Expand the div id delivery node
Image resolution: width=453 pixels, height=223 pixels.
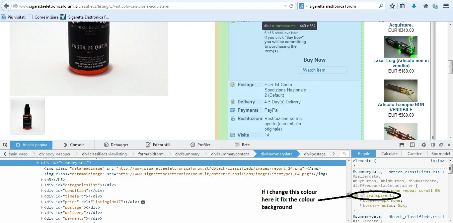pyautogui.click(x=42, y=213)
